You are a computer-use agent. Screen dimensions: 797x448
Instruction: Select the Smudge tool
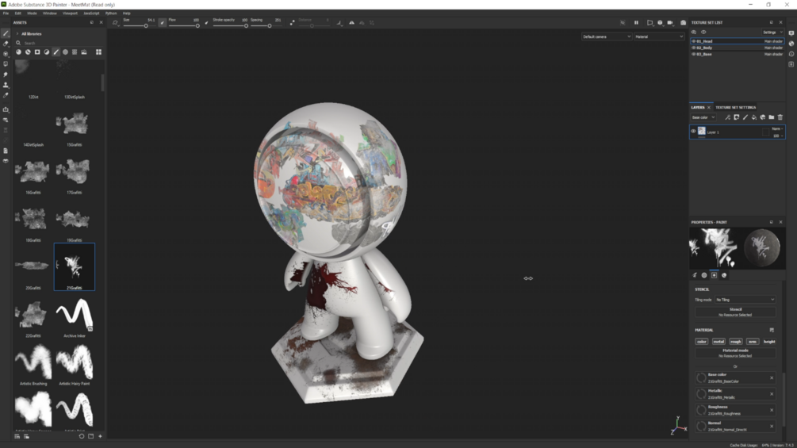pos(6,75)
